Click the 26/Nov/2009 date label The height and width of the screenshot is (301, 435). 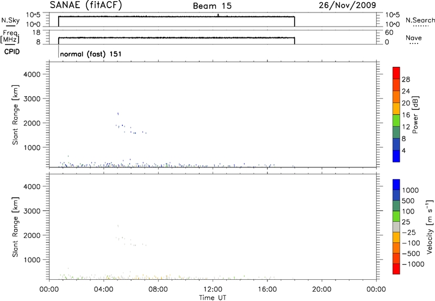(347, 5)
